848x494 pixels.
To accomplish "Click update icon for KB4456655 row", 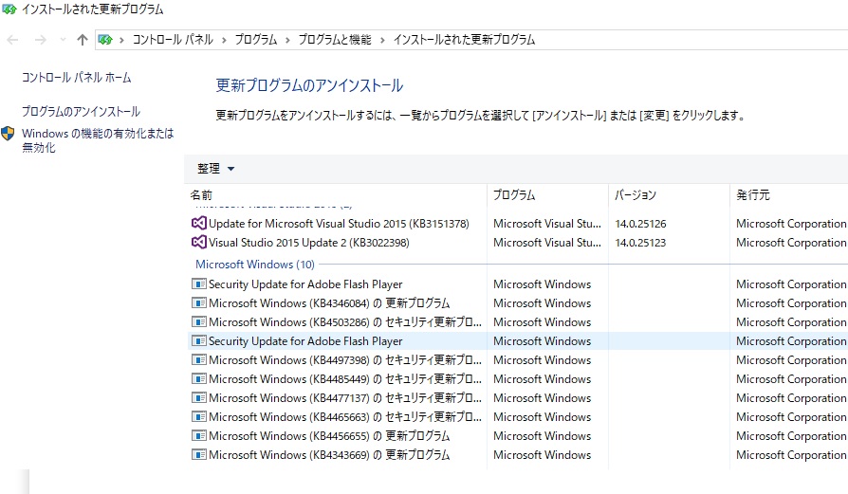I will (x=199, y=435).
